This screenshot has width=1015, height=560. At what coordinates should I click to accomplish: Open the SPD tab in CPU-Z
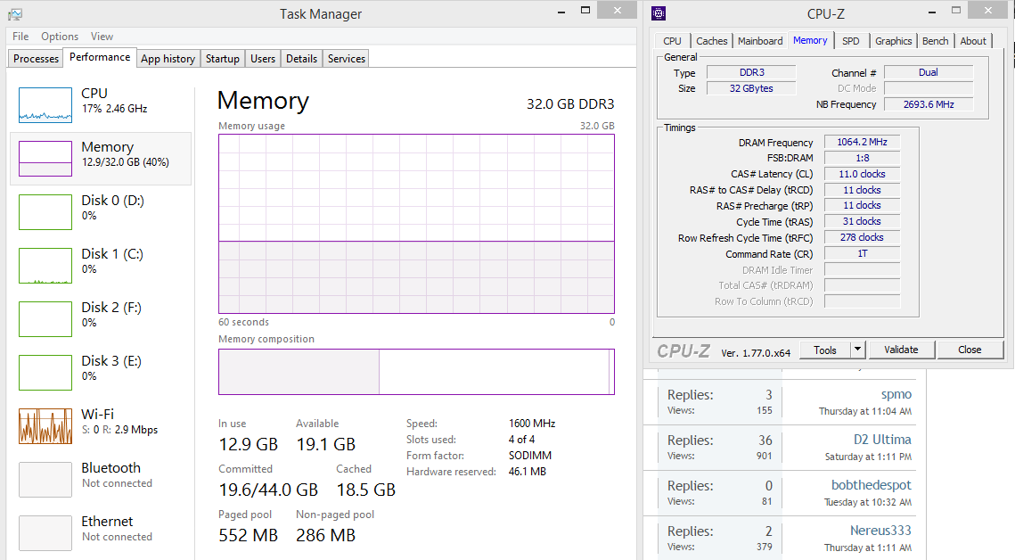click(851, 41)
